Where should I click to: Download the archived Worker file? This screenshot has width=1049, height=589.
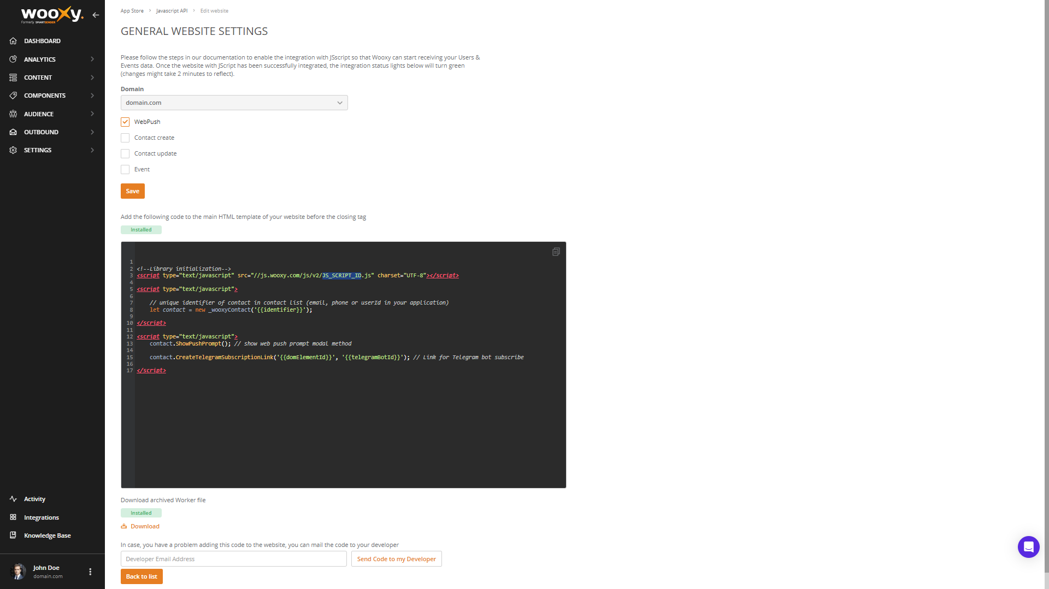point(145,526)
